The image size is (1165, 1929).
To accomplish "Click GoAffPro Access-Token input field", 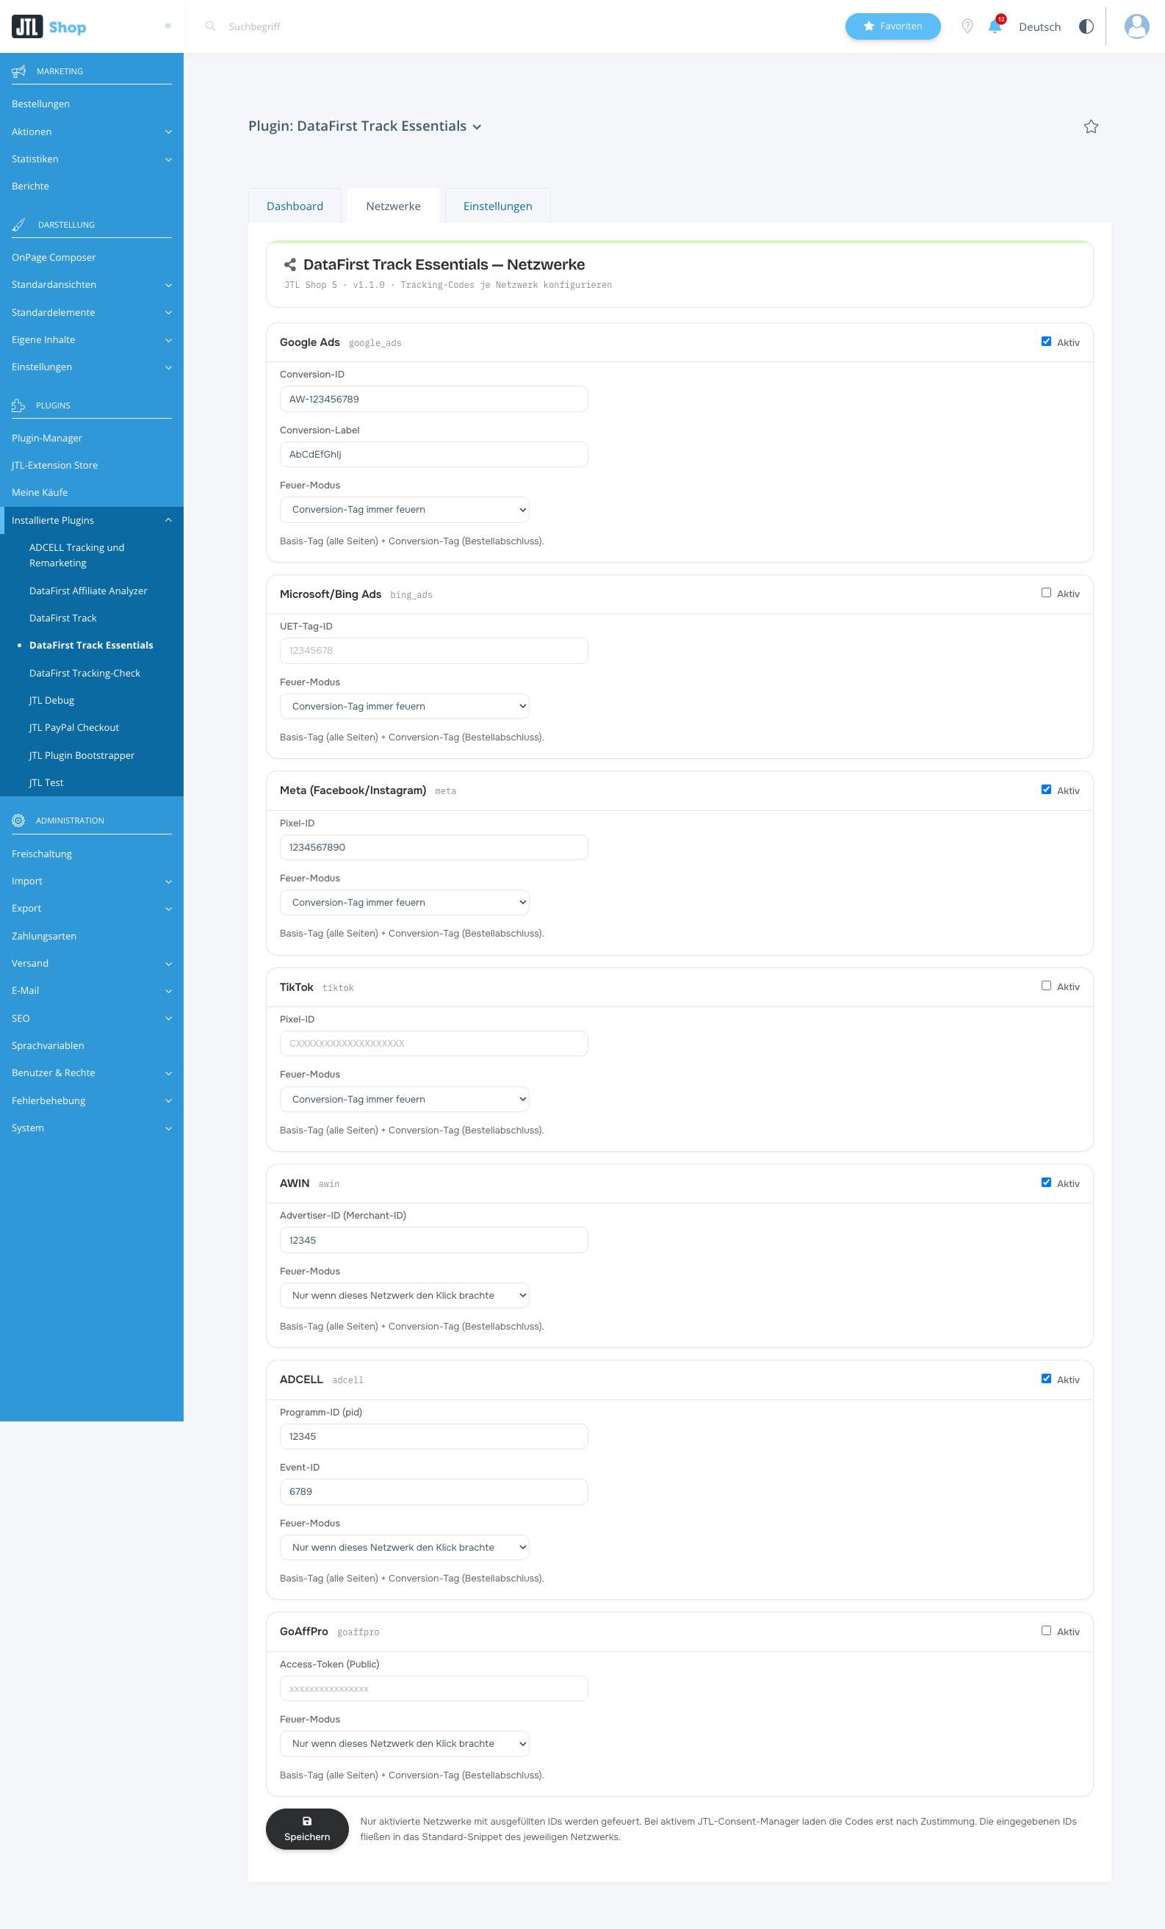I will pyautogui.click(x=433, y=1689).
